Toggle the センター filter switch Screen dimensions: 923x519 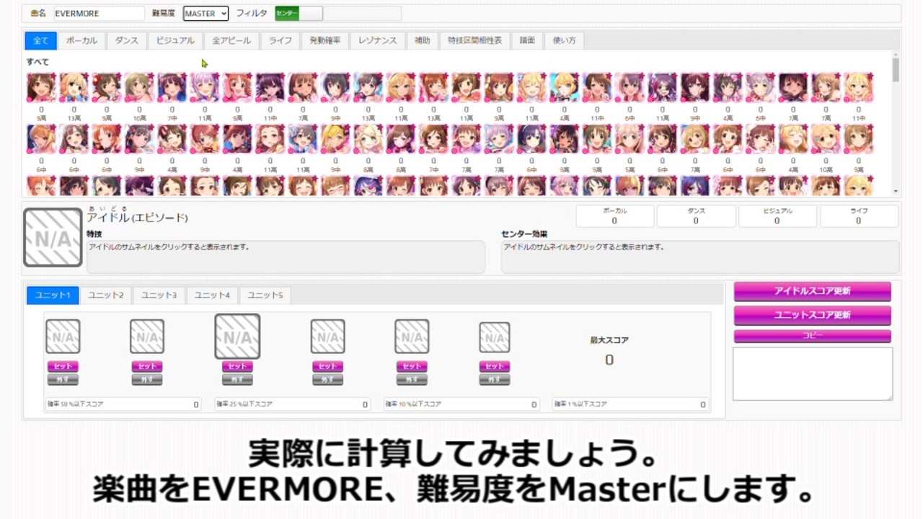point(299,13)
